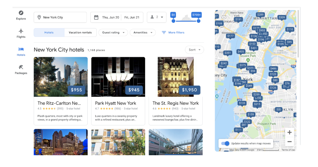
Task: Expand the Amenities filter
Action: 143,33
